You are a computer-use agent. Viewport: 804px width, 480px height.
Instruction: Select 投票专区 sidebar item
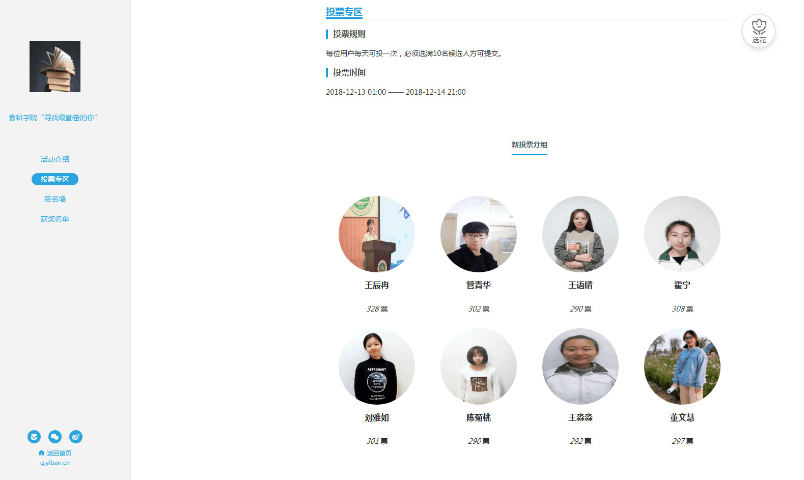(x=55, y=179)
